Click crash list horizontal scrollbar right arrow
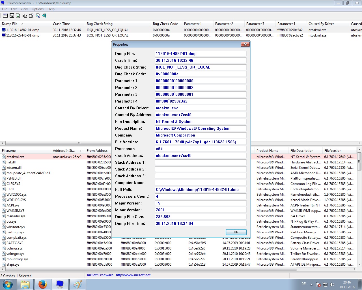 [359, 143]
